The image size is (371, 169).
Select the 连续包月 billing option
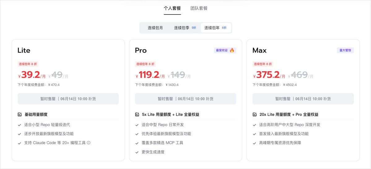pos(155,28)
